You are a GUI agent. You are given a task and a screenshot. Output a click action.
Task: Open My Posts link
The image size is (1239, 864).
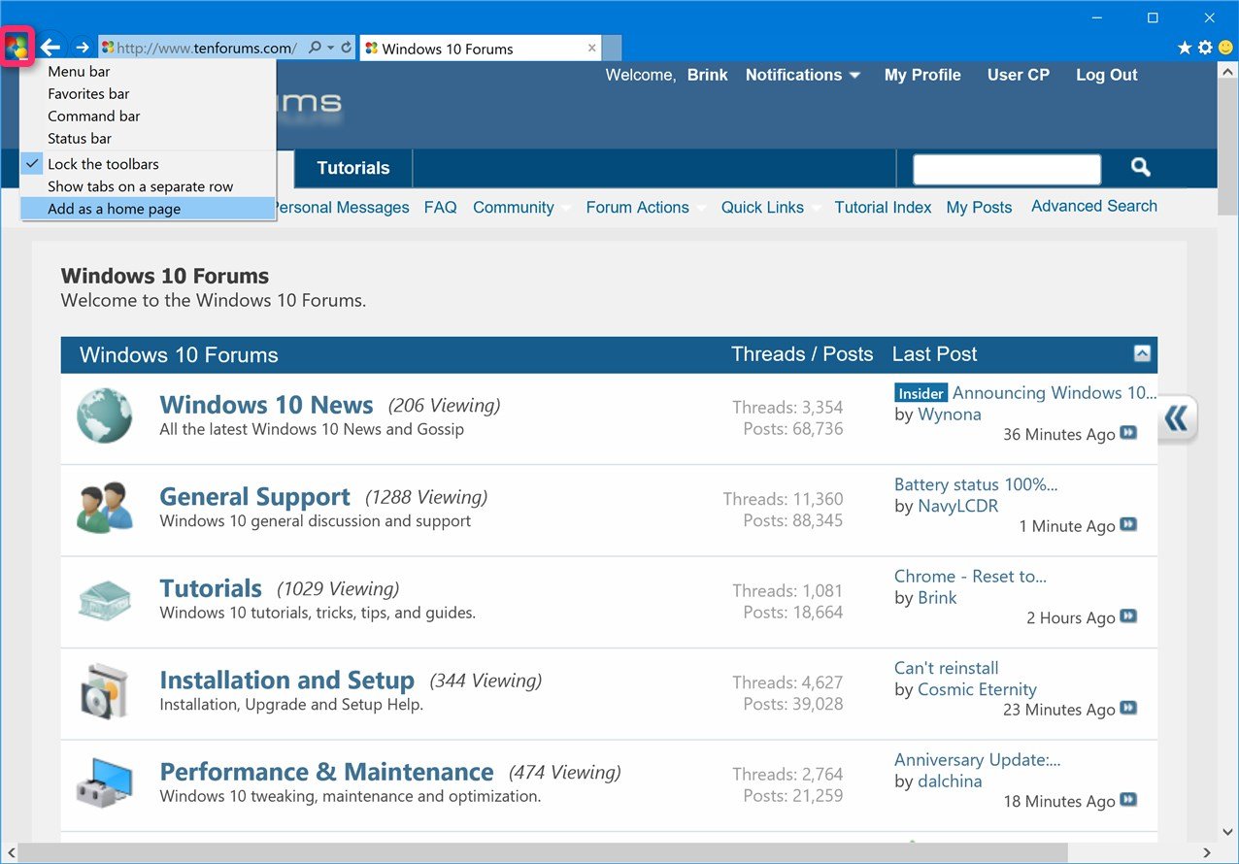pyautogui.click(x=979, y=207)
